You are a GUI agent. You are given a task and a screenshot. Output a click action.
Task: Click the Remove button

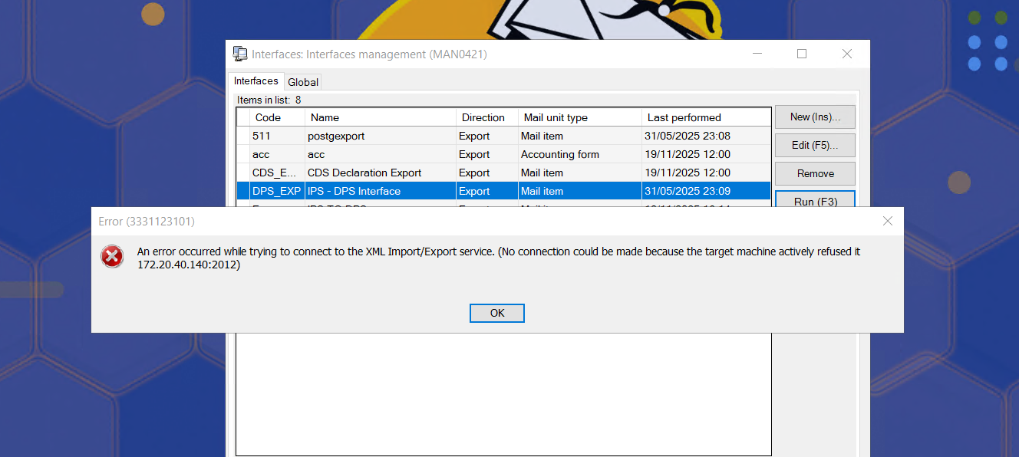[815, 173]
